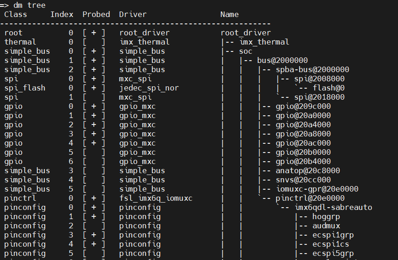This screenshot has width=398, height=260.
Task: Click the probed marker in the pinctrl row
Action: (94, 198)
